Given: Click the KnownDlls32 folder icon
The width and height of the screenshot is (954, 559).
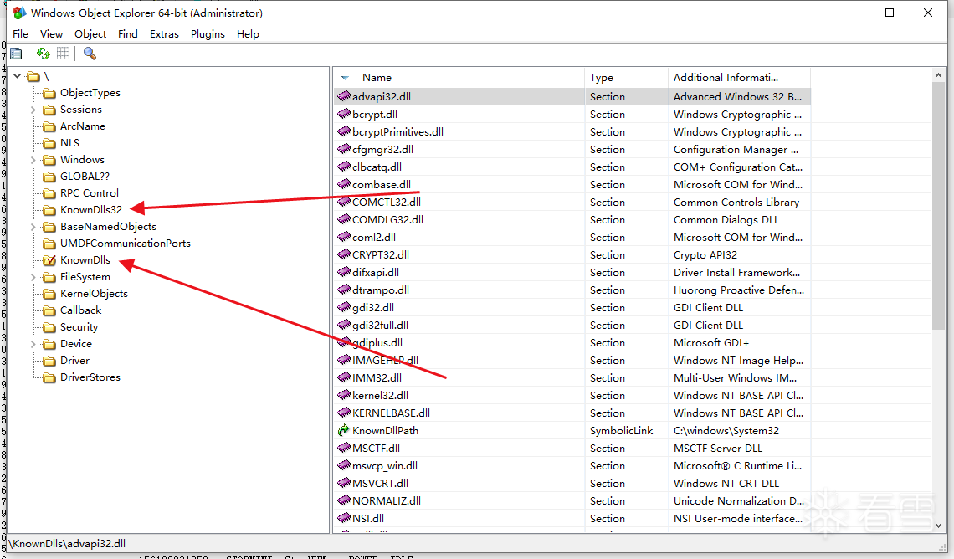Looking at the screenshot, I should click(x=49, y=210).
